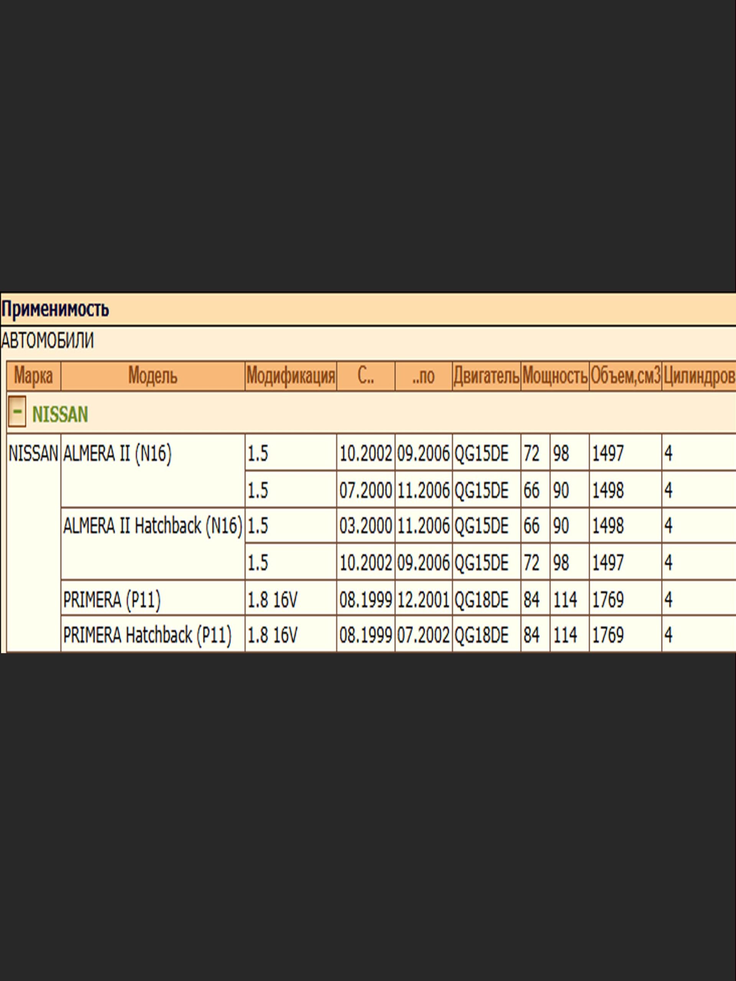Click the 07.2002 end date cell

423,635
